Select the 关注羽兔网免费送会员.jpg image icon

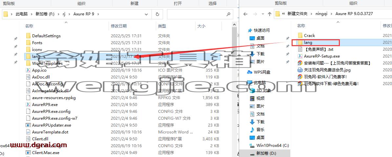pos(300,70)
